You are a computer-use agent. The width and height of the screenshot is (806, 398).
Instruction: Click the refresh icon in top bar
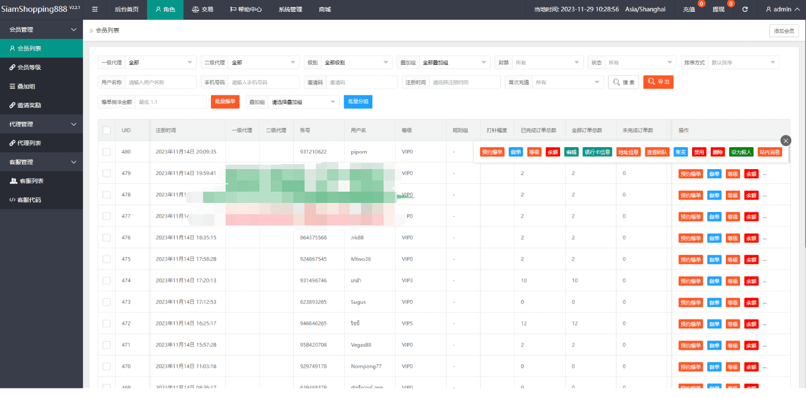(745, 10)
